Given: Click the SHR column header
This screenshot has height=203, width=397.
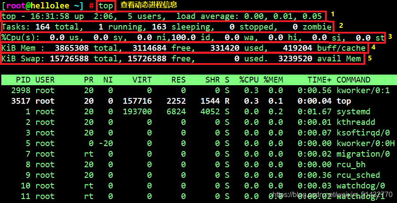Looking at the screenshot, I should pos(212,80).
